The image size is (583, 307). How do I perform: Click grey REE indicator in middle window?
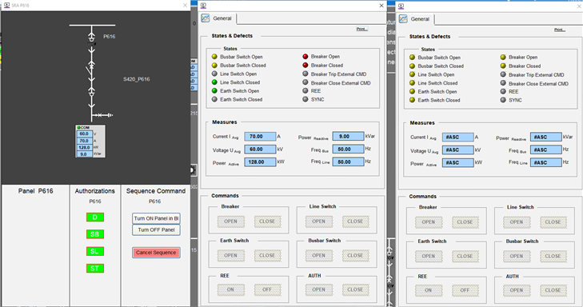tap(305, 90)
